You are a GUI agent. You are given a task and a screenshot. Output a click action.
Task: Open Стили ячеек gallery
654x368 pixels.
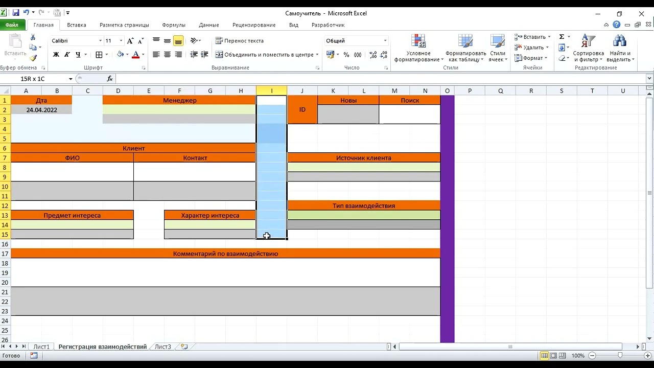click(498, 49)
